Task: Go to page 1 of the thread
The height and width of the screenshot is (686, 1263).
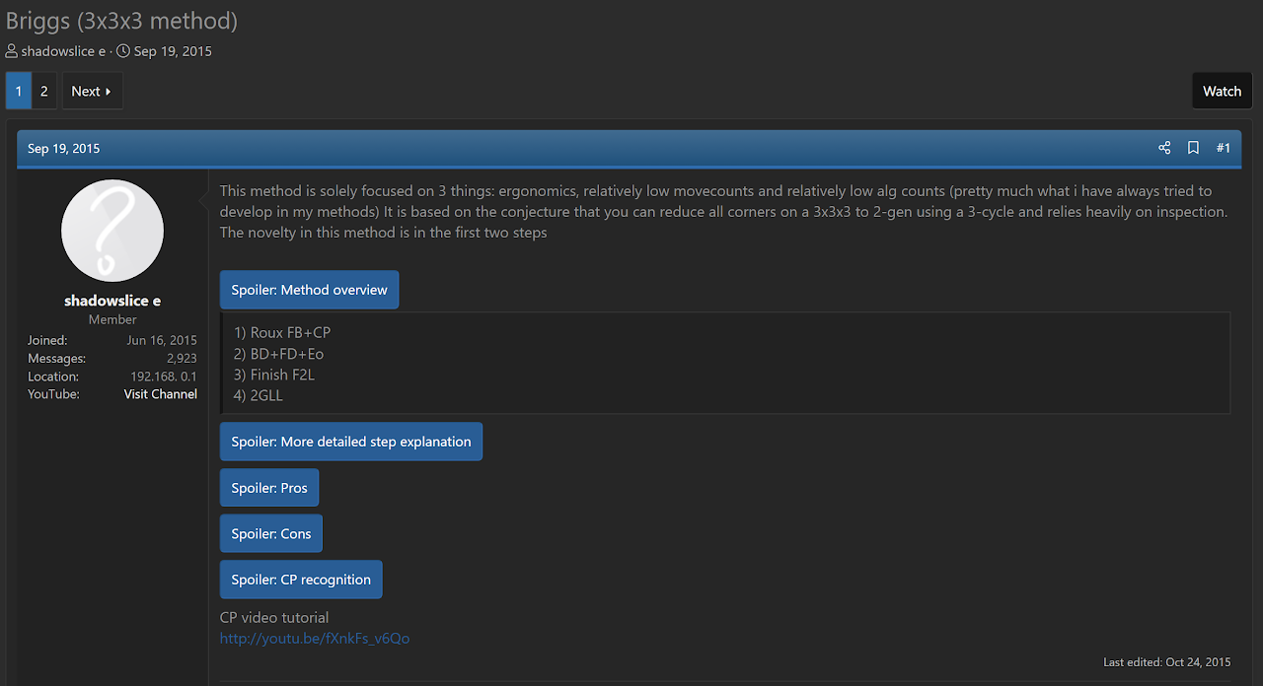Action: pyautogui.click(x=18, y=91)
